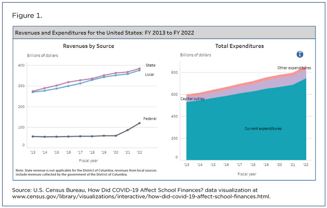Click the gray Revenues and Expenditures header bar
The width and height of the screenshot is (327, 208).
click(x=164, y=32)
